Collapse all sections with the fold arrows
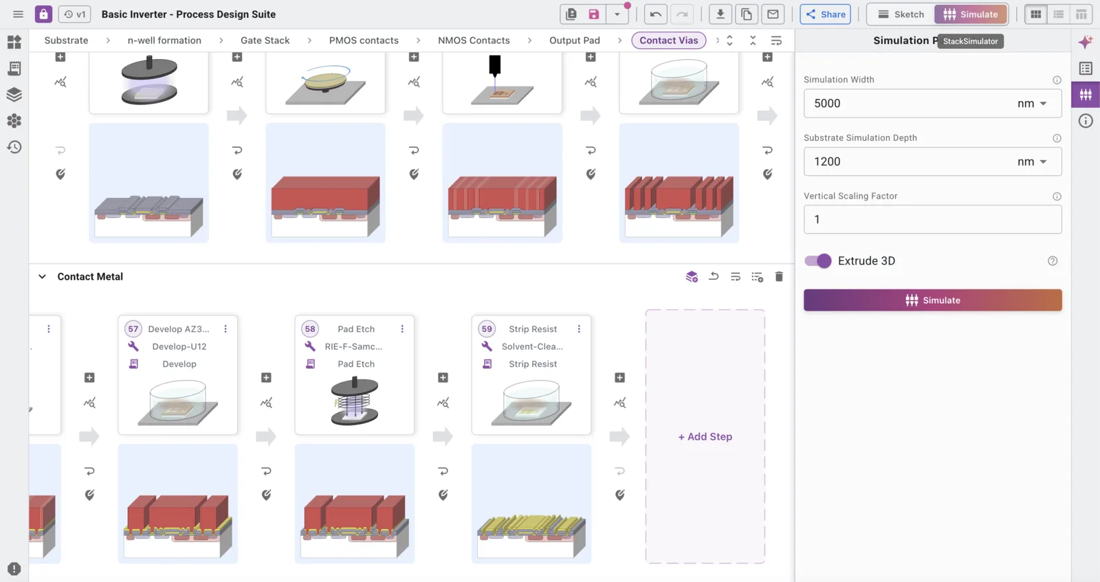Viewport: 1100px width, 582px height. 753,41
